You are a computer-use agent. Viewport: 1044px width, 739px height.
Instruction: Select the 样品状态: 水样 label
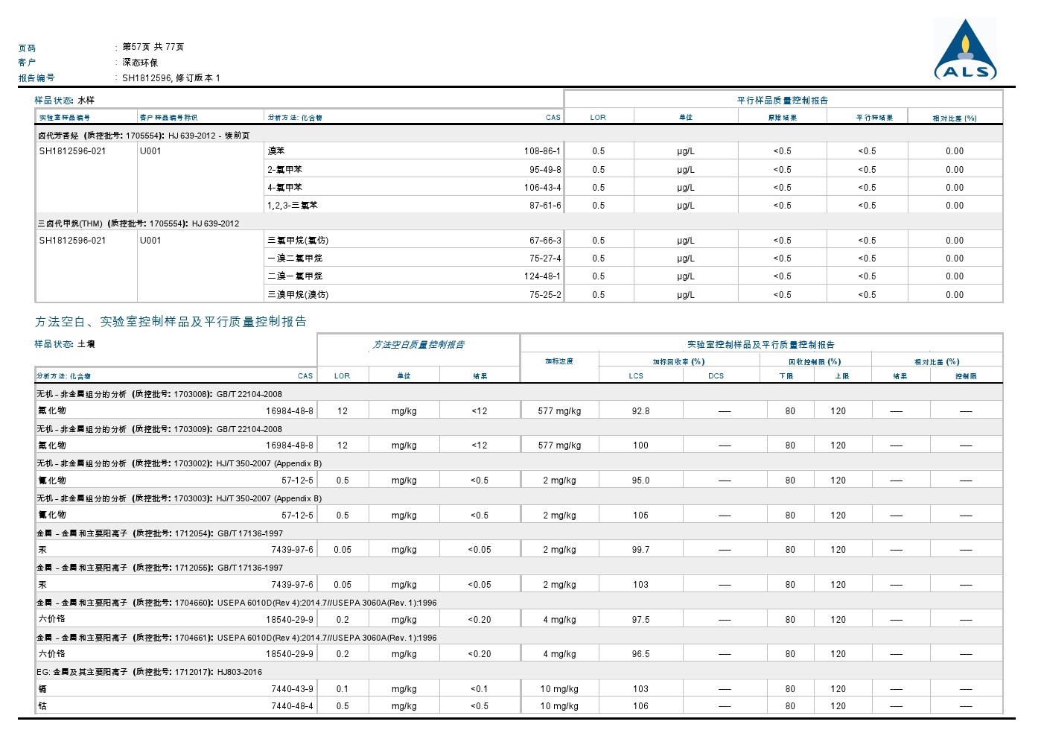[65, 101]
